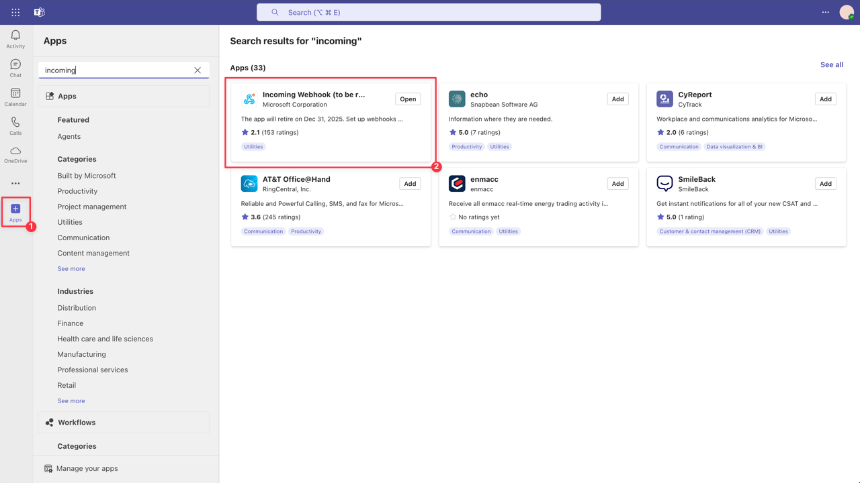Click the Communication tag on AT&T Office@Hand
860x483 pixels.
(x=263, y=231)
